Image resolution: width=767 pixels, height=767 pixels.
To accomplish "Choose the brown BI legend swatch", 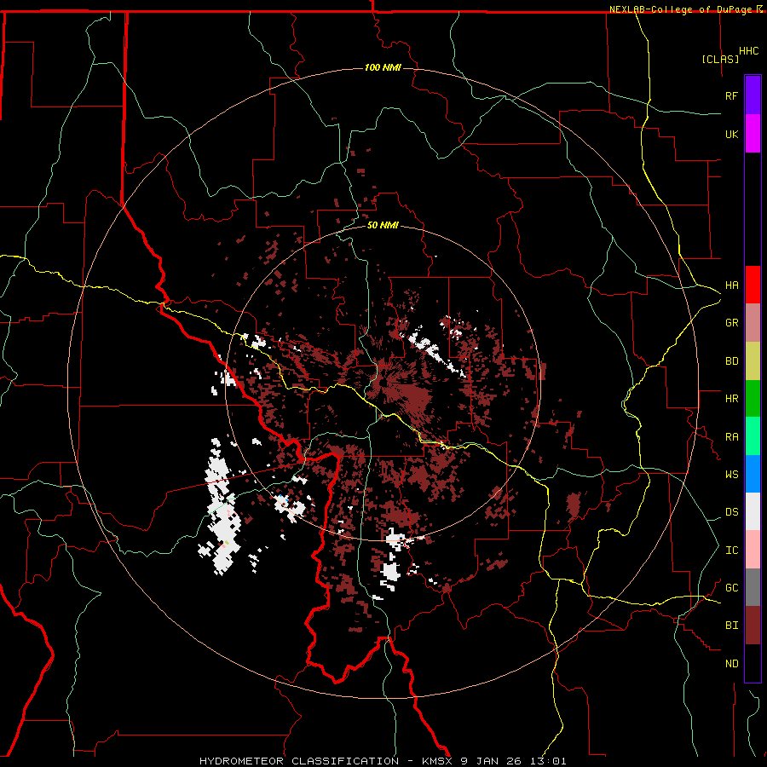I will [x=753, y=626].
